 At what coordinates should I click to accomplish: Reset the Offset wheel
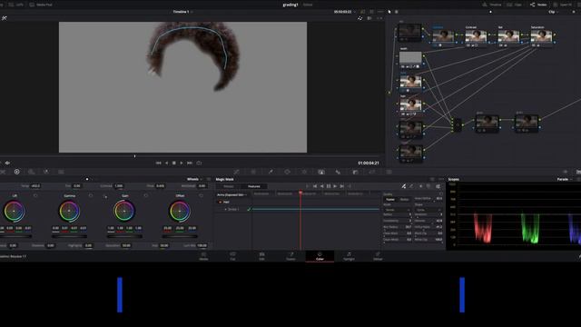(202, 196)
